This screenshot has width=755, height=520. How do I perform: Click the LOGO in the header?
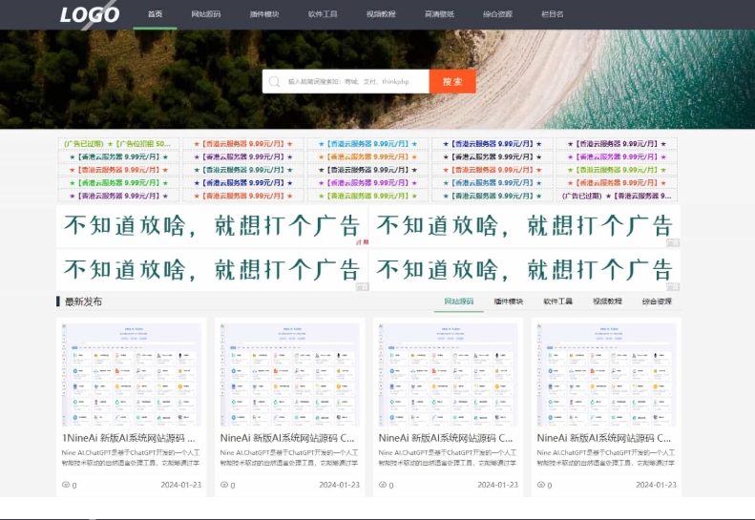click(90, 14)
